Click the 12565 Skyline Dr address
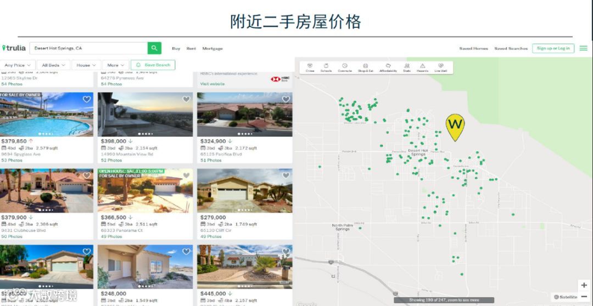The height and width of the screenshot is (306, 593). (19, 78)
